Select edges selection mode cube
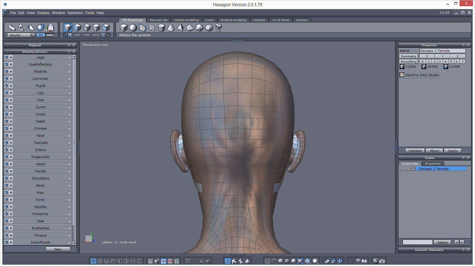475x267 pixels. (x=87, y=28)
